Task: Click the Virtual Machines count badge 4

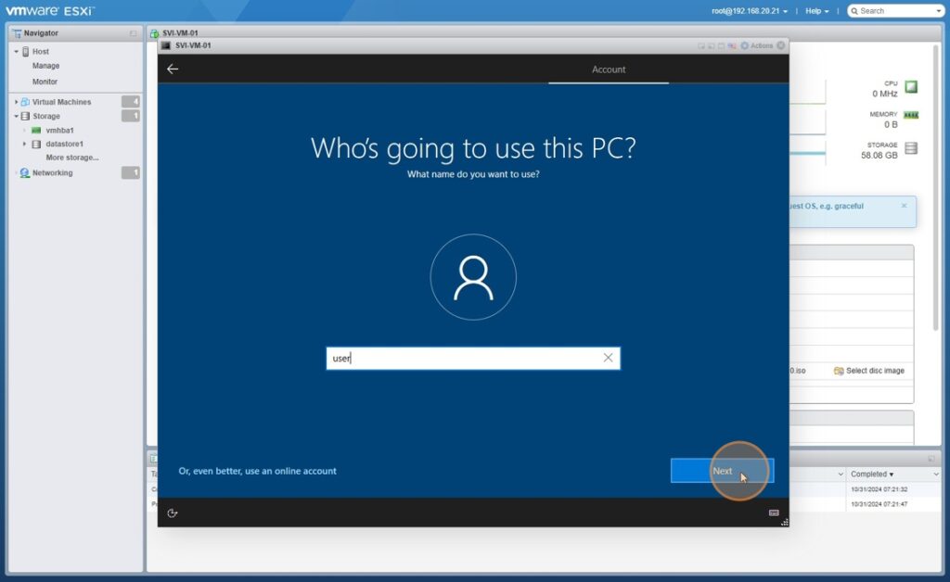Action: pos(130,102)
